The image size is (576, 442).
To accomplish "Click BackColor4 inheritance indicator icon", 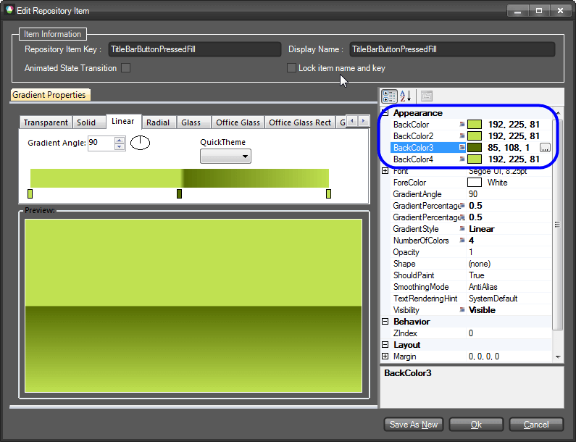I will (462, 159).
